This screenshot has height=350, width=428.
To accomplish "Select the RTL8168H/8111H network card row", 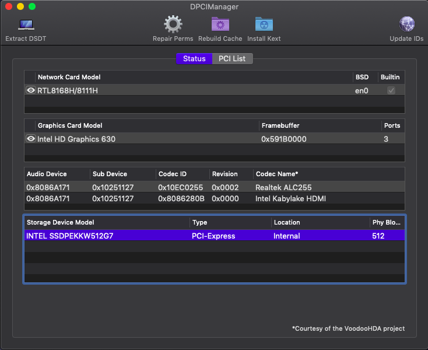I will click(215, 90).
